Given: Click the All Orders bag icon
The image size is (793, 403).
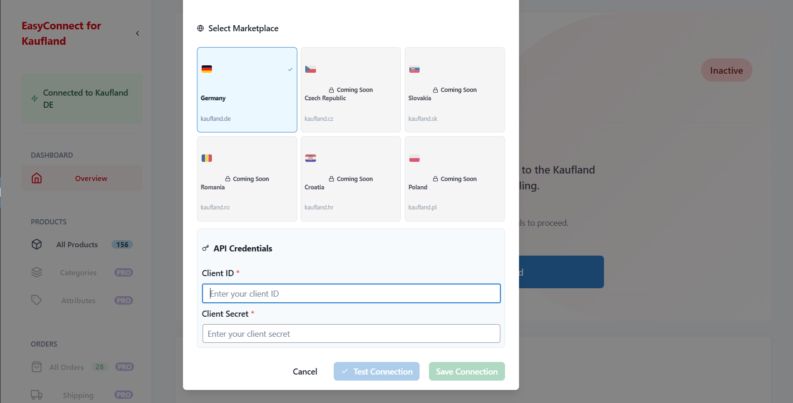Looking at the screenshot, I should (37, 367).
